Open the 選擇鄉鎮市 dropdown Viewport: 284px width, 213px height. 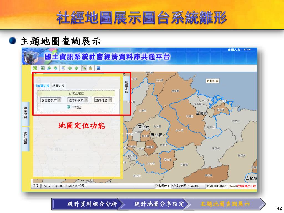coord(78,100)
